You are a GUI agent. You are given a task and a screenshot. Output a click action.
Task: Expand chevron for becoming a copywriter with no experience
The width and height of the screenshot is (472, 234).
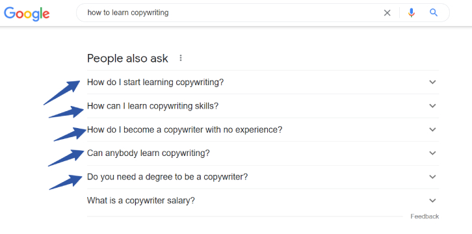point(432,129)
